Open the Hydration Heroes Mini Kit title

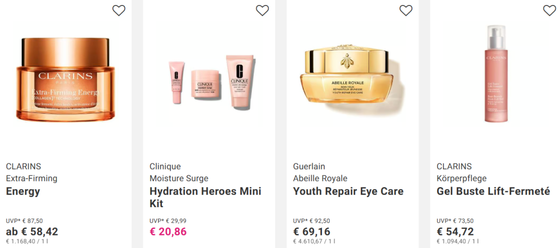[x=205, y=197]
